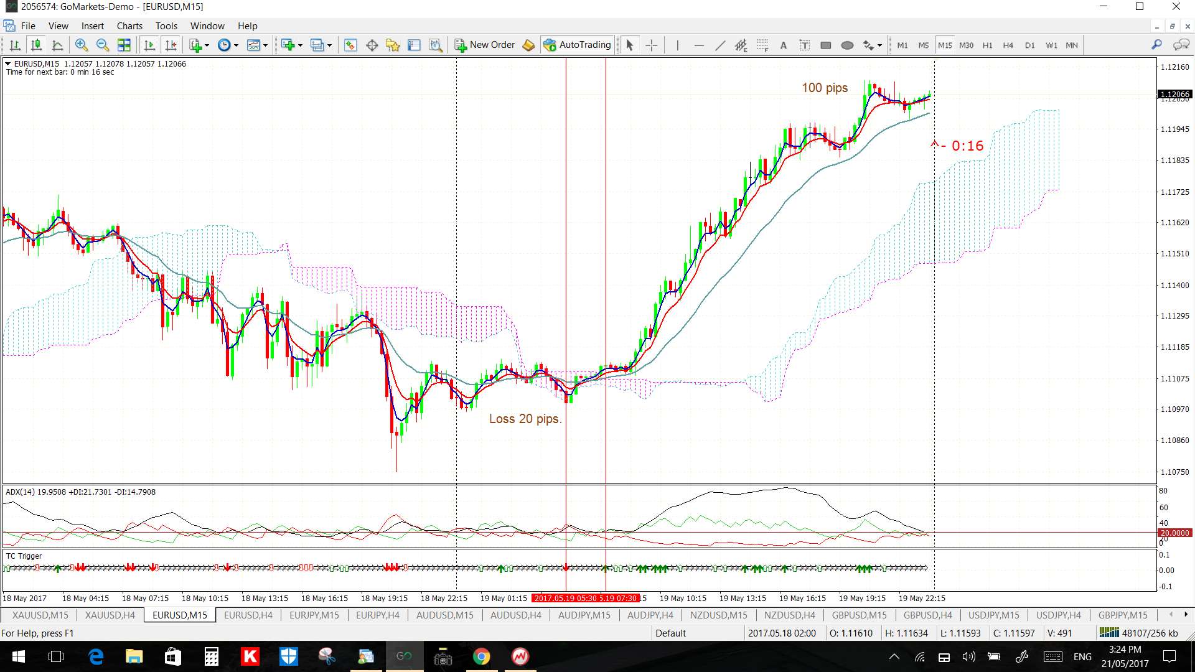This screenshot has height=672, width=1195.
Task: Open the Help menu
Action: click(x=247, y=26)
